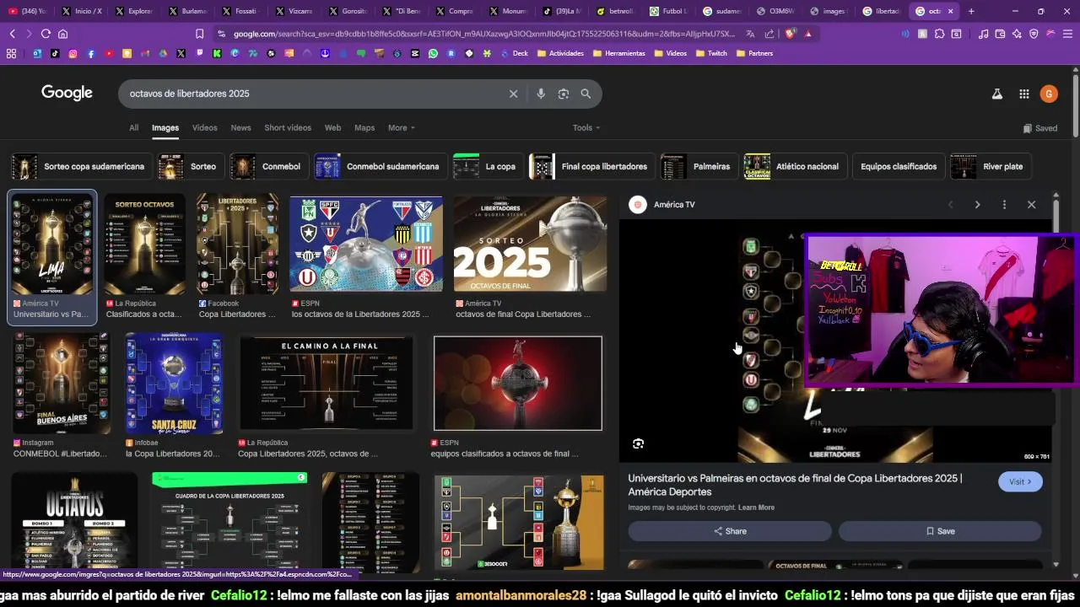Open El Camino a la Final image
Image resolution: width=1080 pixels, height=607 pixels.
[326, 384]
